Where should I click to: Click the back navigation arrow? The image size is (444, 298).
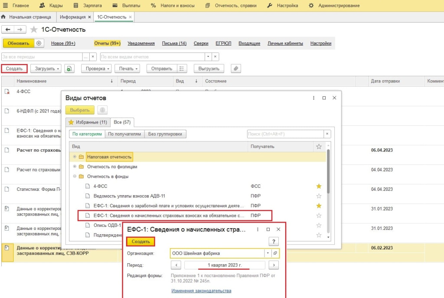pos(8,29)
